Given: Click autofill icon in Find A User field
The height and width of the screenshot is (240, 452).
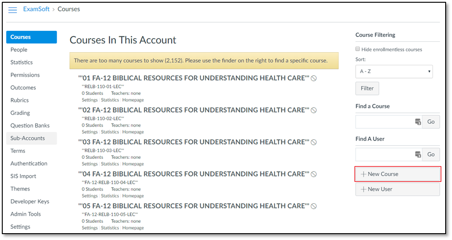Looking at the screenshot, I should click(418, 155).
